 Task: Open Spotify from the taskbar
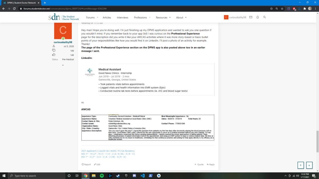tap(102, 176)
